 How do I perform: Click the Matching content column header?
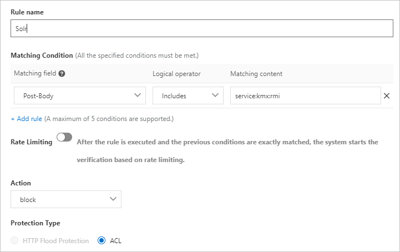click(x=256, y=74)
